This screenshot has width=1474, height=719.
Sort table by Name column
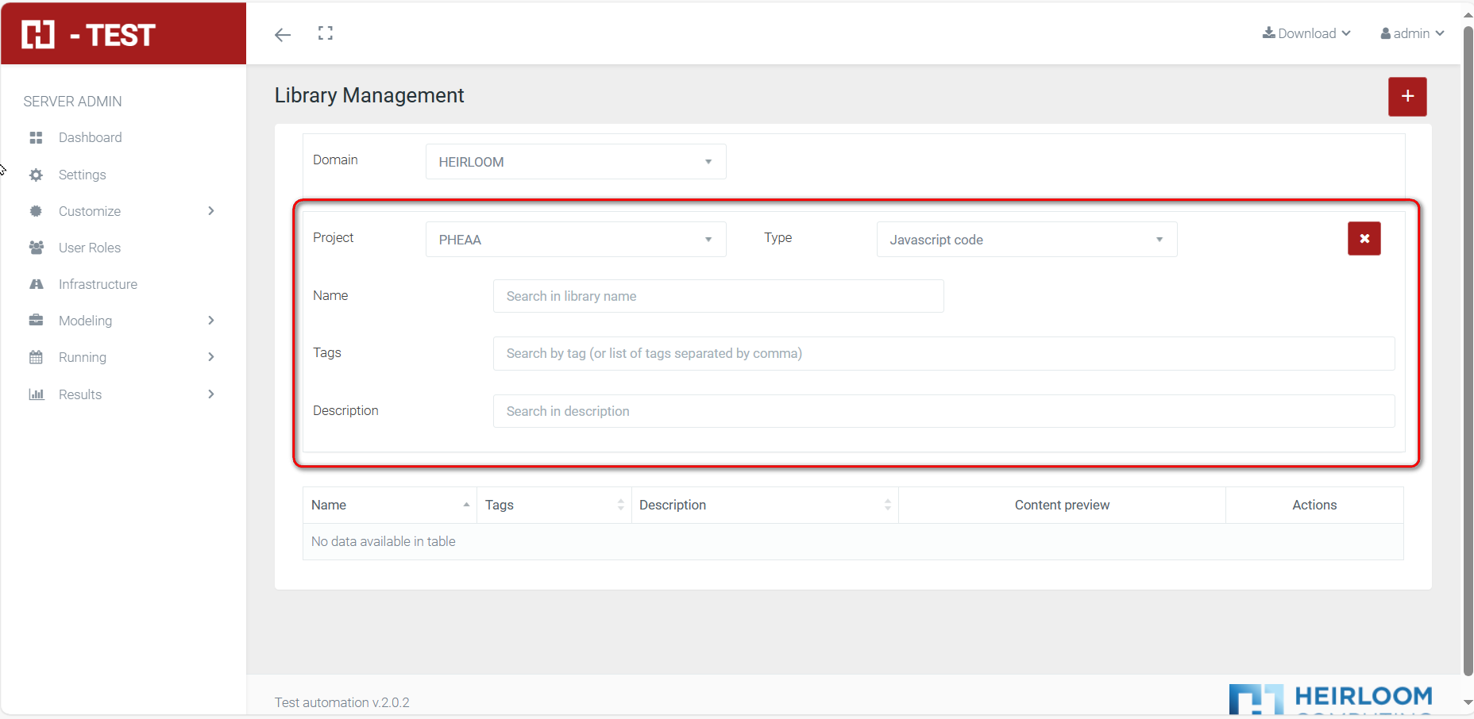[x=389, y=505]
